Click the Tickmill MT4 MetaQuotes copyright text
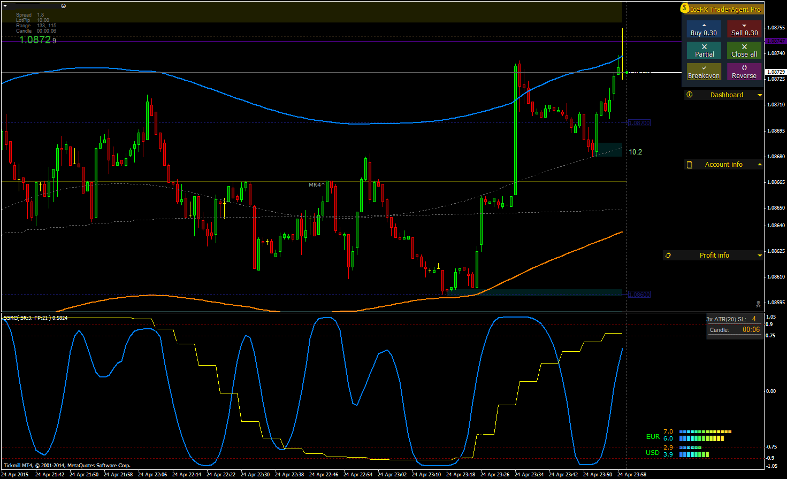 tap(67, 466)
